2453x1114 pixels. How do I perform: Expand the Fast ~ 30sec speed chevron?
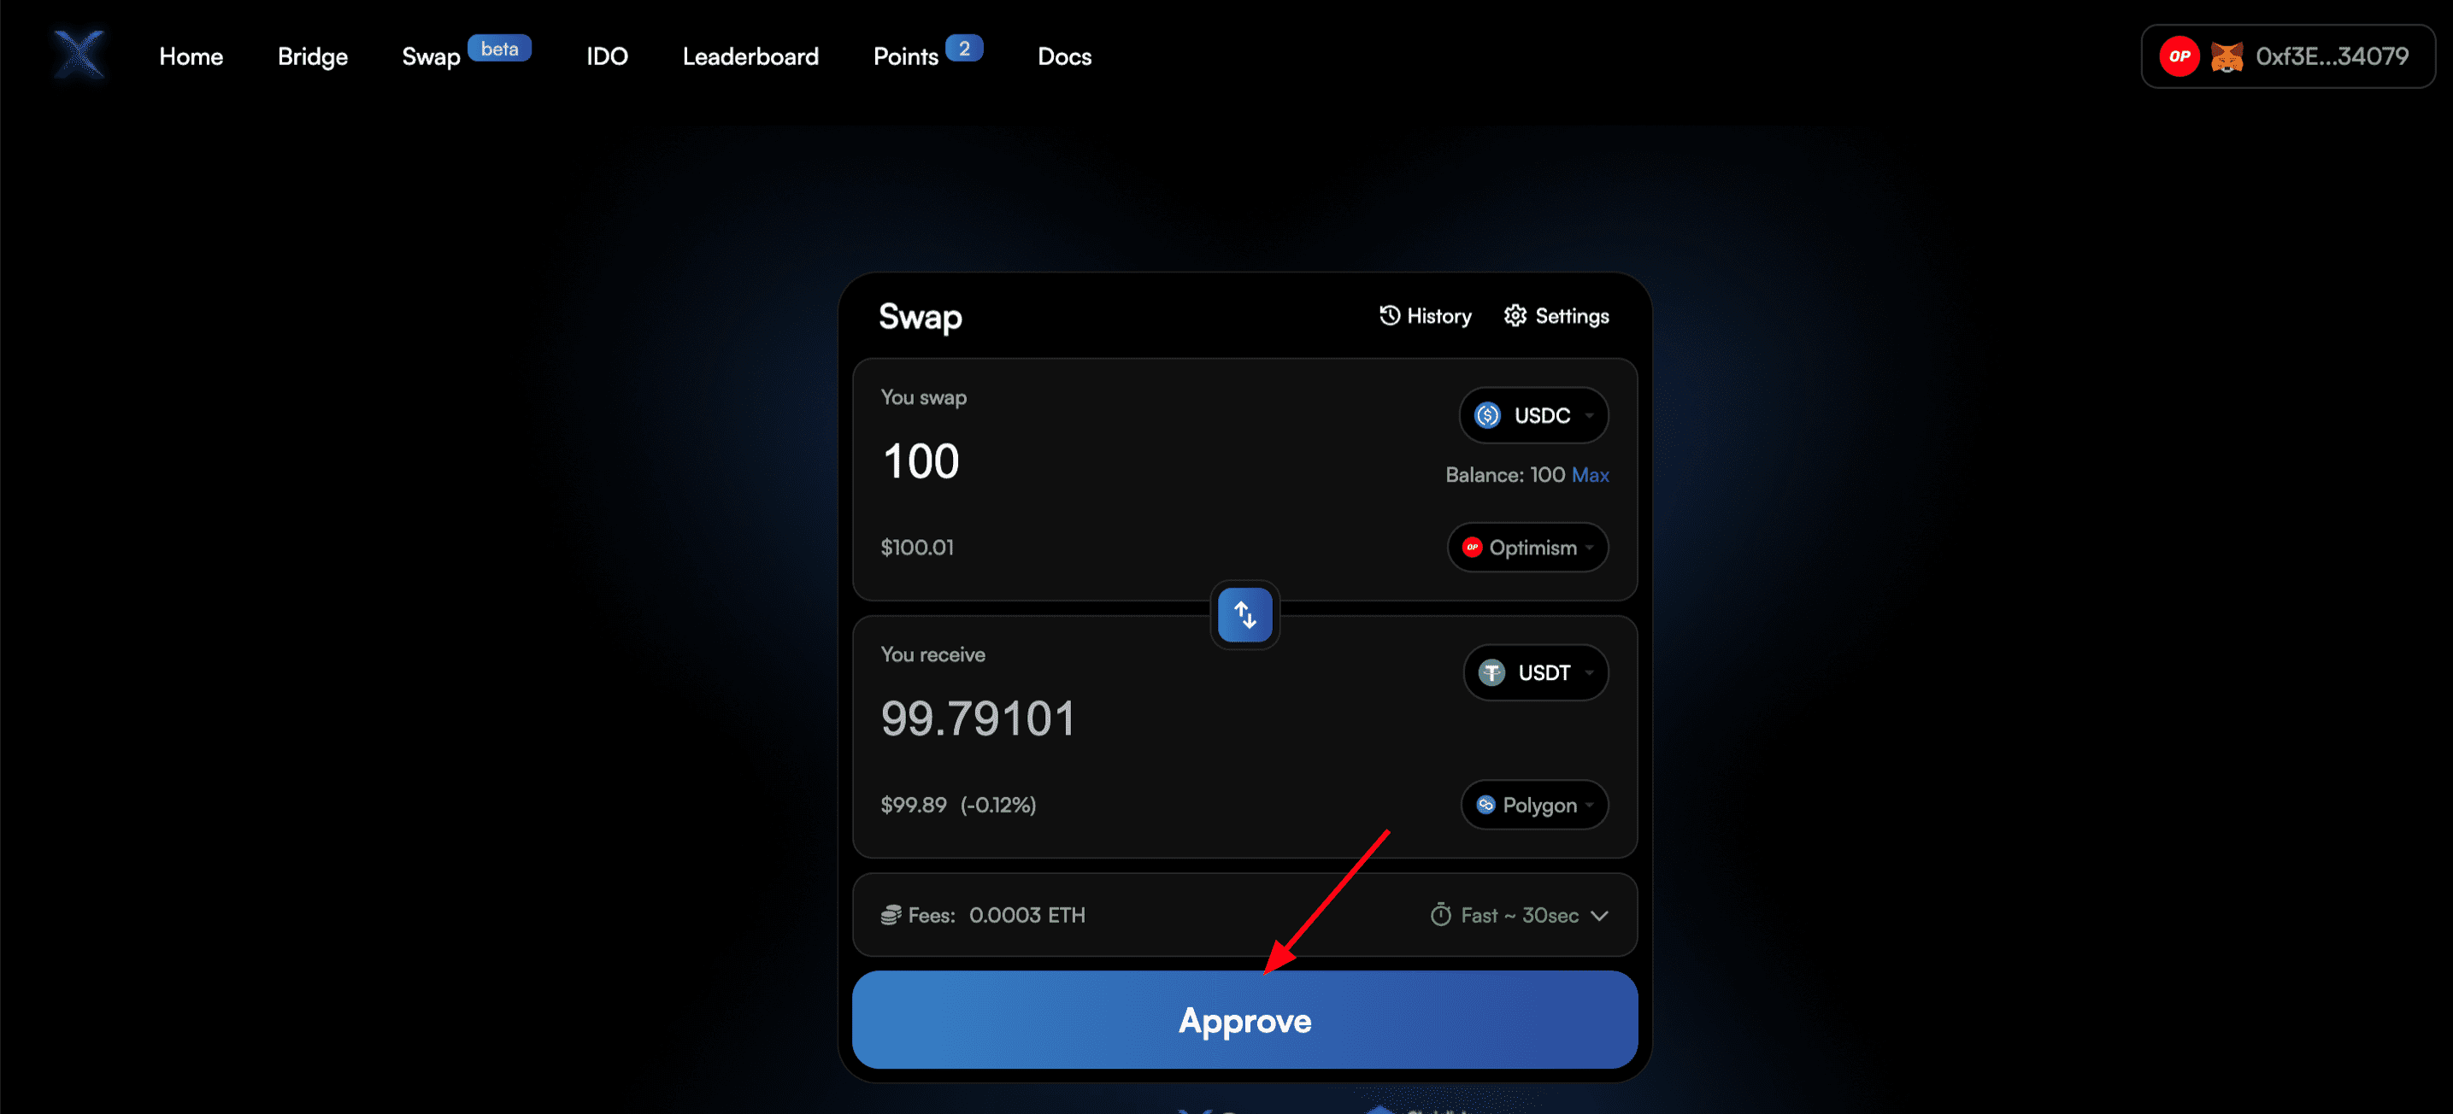tap(1600, 915)
